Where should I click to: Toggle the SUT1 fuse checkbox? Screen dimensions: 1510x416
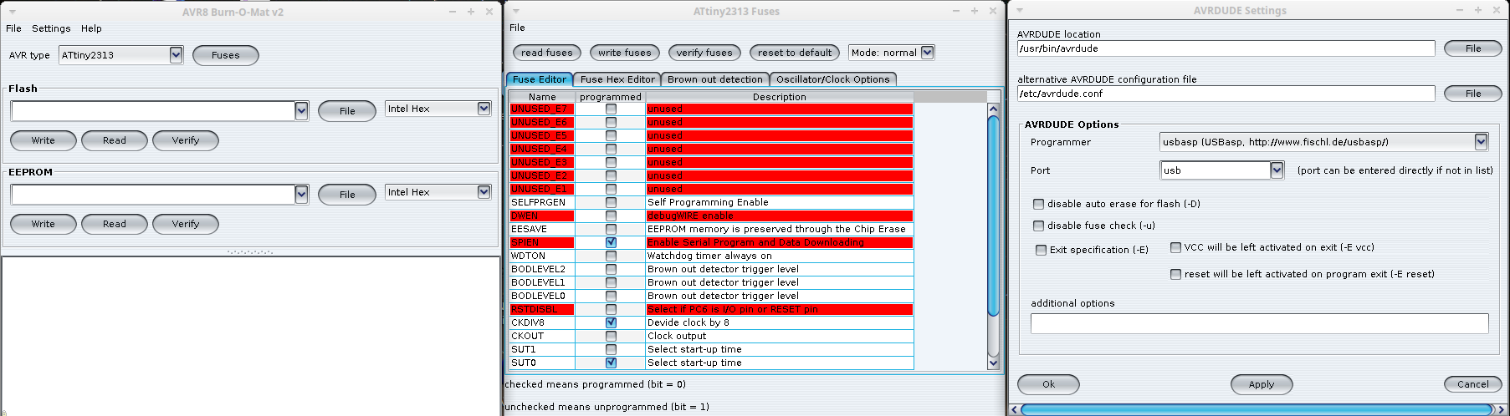(x=611, y=349)
